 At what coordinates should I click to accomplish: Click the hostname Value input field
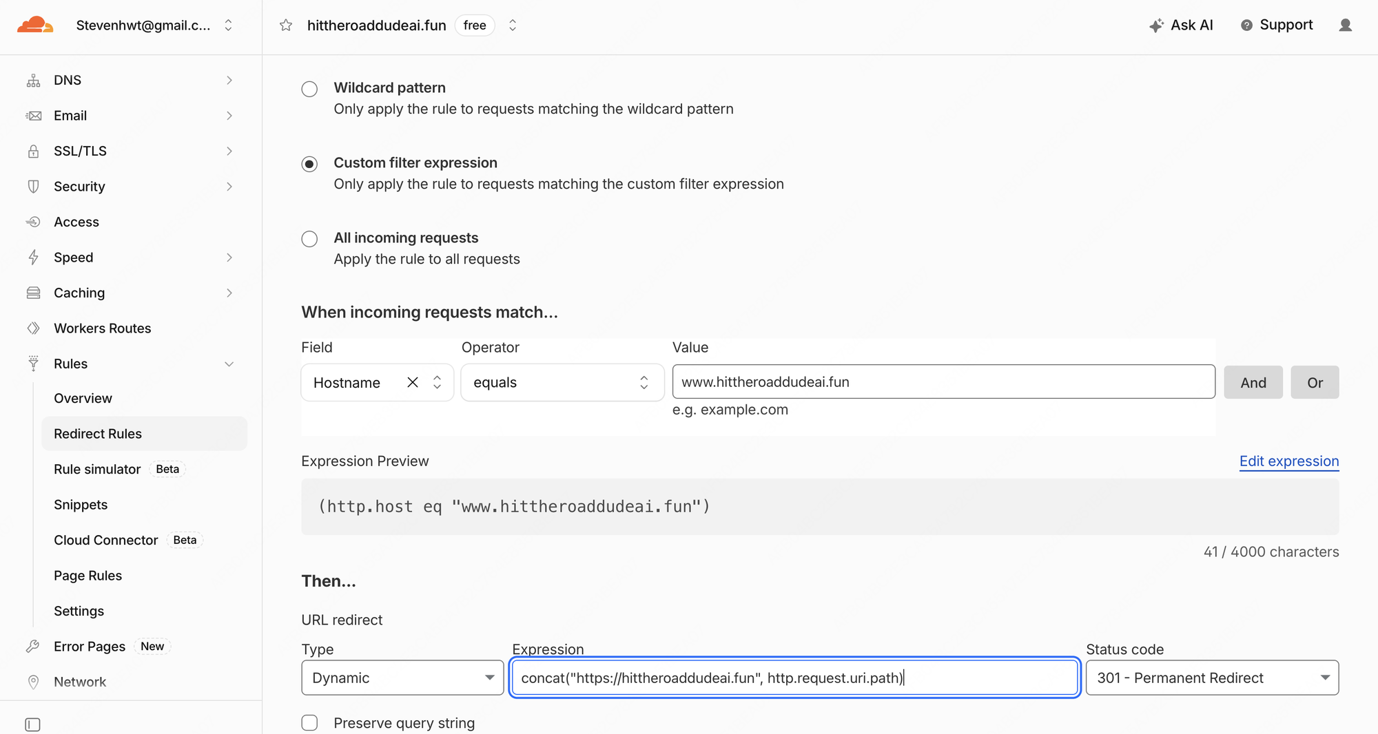point(944,381)
